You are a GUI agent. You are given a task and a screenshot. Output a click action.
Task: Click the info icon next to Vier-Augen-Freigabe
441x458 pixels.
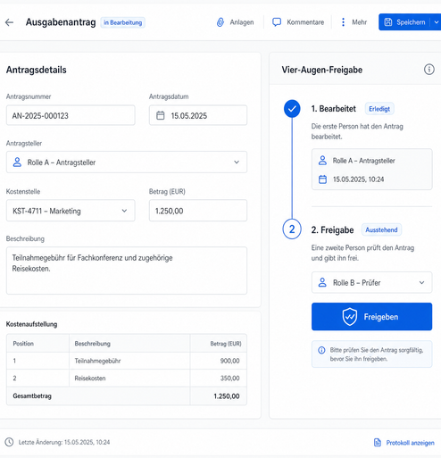coord(429,70)
